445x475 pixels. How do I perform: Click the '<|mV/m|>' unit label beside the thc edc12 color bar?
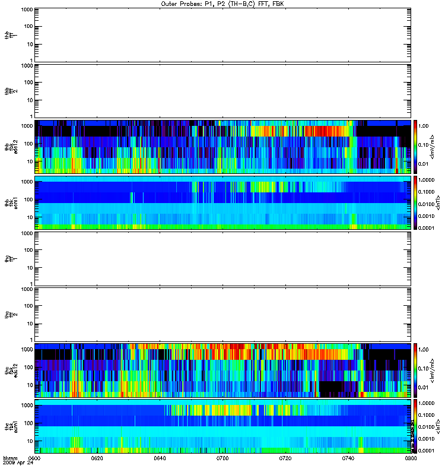tap(433, 370)
